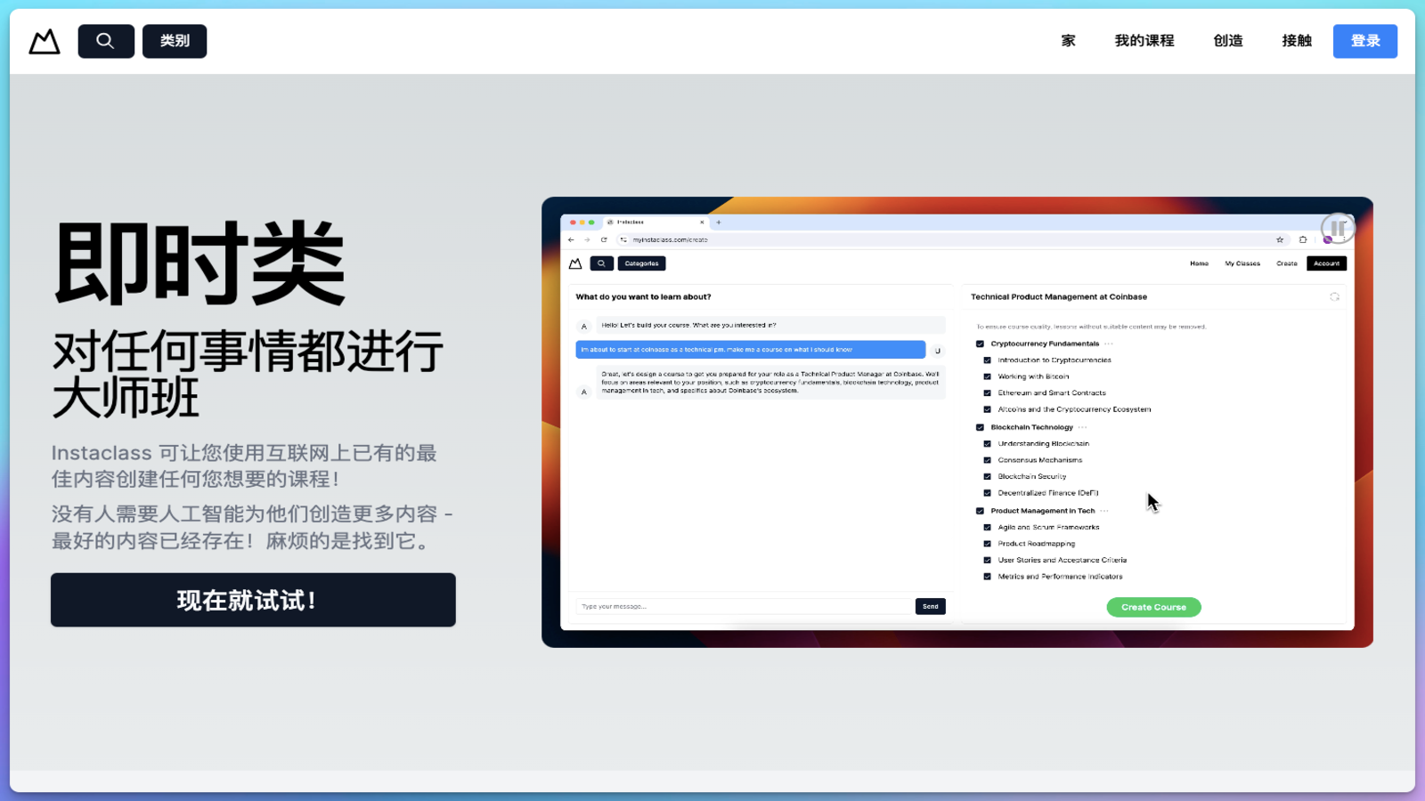This screenshot has height=801, width=1425.
Task: Toggle the Product Roadmapping lesson checkbox
Action: coord(988,543)
